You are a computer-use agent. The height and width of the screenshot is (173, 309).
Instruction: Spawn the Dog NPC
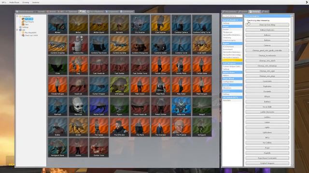click(78, 65)
